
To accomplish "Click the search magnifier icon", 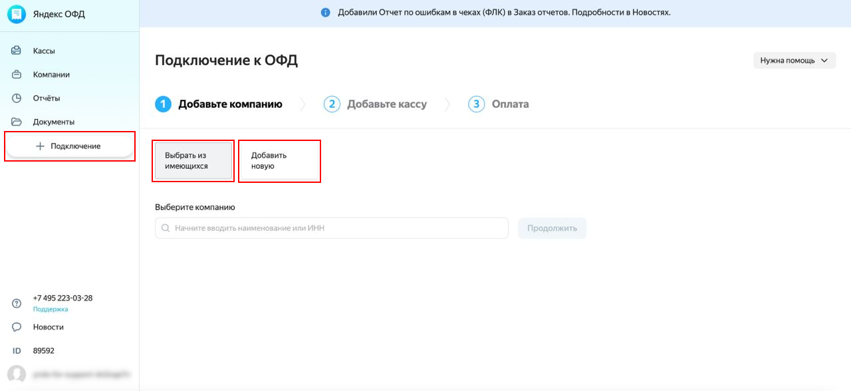I will (166, 228).
